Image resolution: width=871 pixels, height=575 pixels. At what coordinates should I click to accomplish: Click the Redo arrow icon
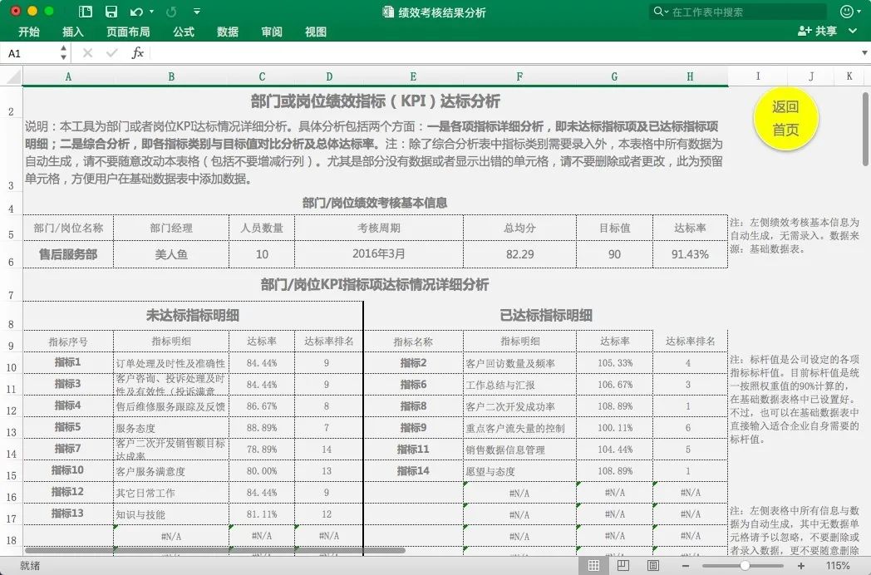(171, 12)
